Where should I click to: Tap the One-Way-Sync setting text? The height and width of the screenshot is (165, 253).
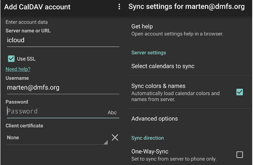[x=174, y=155]
